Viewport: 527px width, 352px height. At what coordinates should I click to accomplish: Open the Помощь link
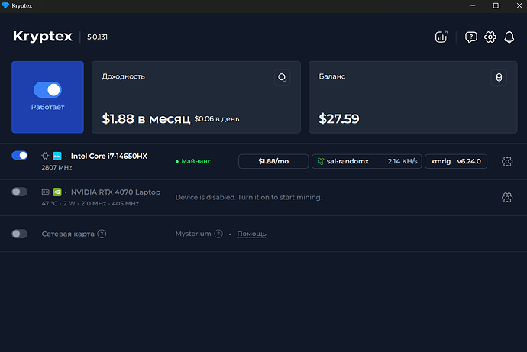[x=251, y=234]
